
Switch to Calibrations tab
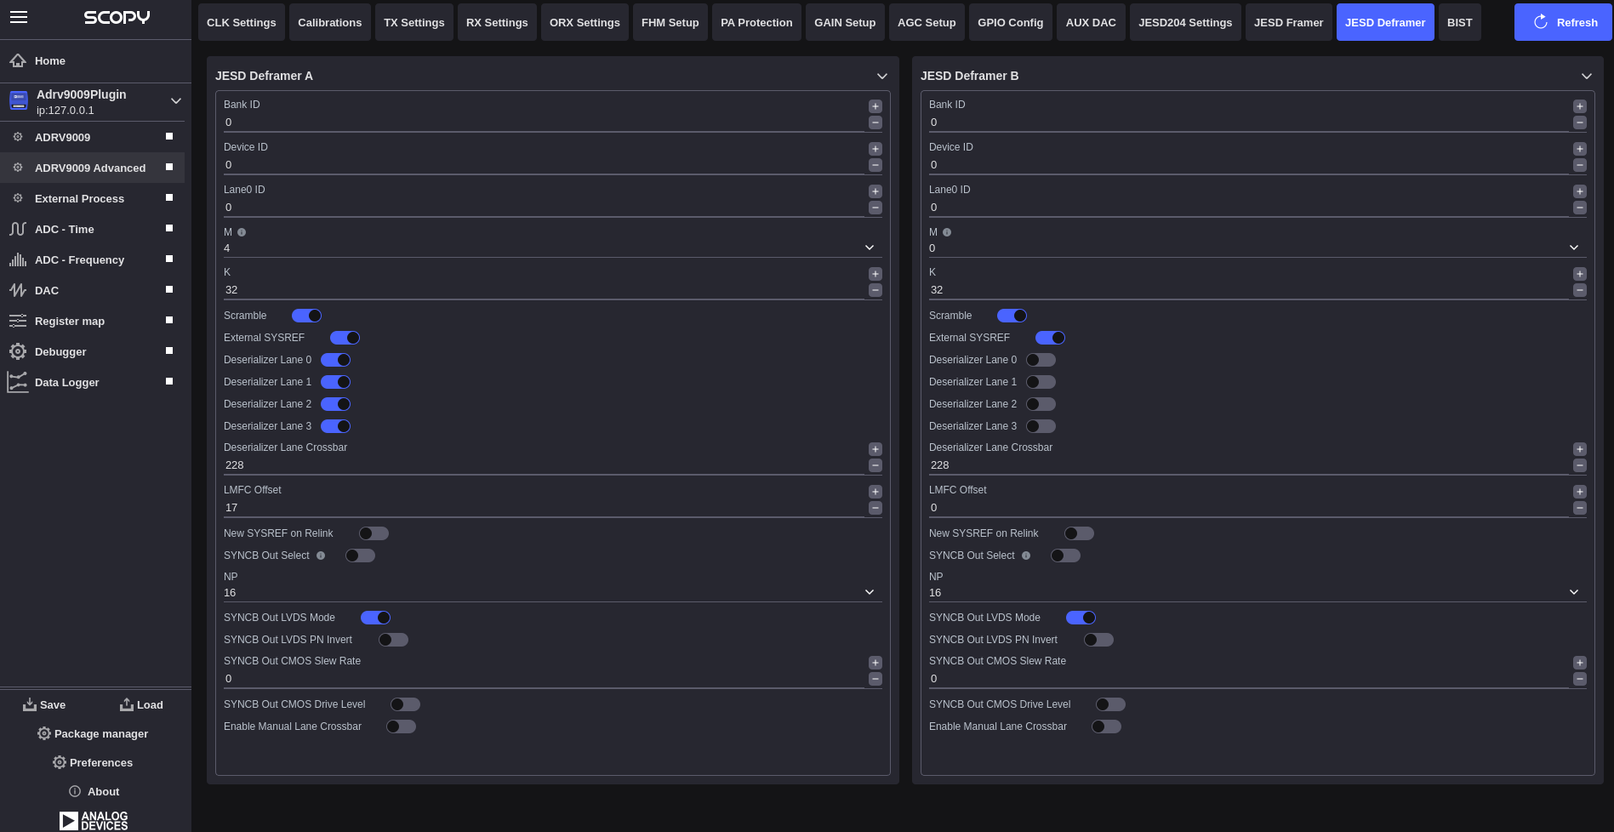[329, 22]
